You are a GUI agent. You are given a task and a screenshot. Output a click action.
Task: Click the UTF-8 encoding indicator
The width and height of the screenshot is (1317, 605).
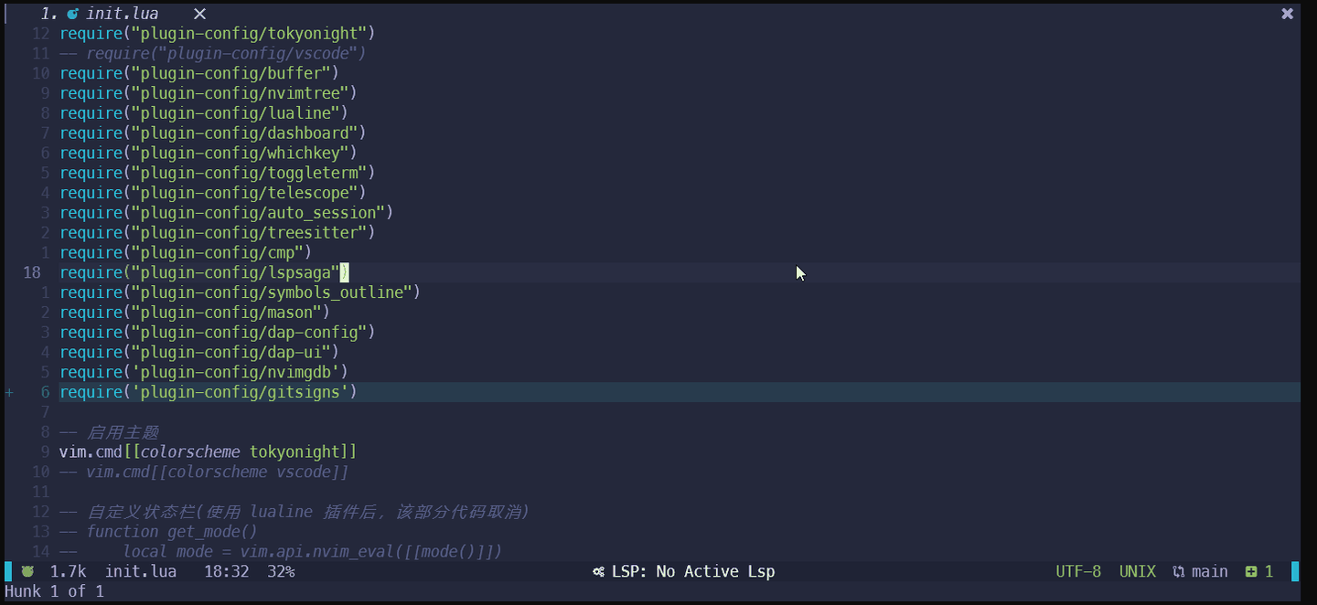(1078, 571)
